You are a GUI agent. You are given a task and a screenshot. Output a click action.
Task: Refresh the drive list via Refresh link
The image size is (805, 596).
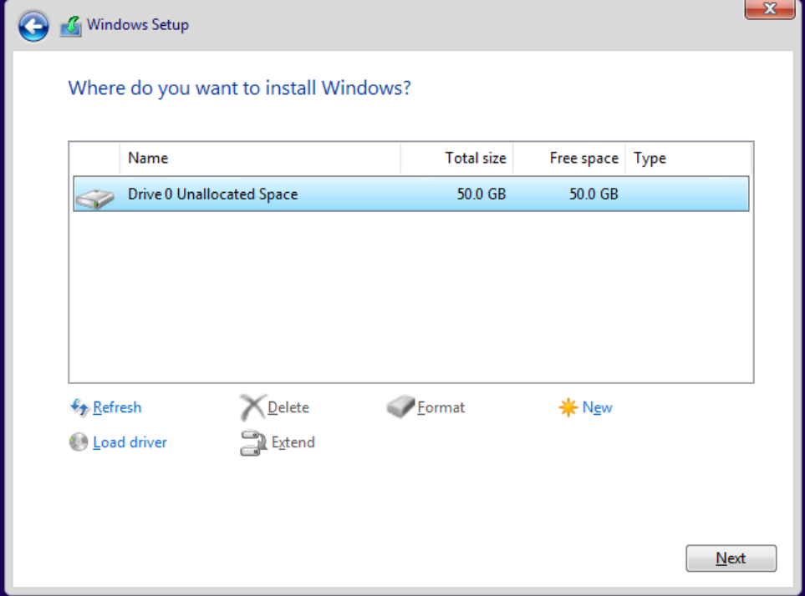pyautogui.click(x=117, y=407)
